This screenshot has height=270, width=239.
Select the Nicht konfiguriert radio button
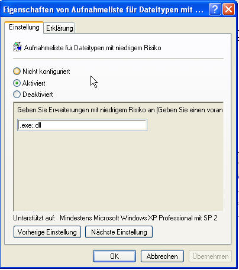(x=17, y=71)
